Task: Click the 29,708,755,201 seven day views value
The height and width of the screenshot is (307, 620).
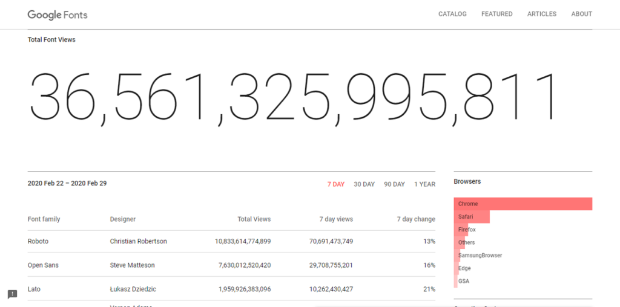Action: 331,265
